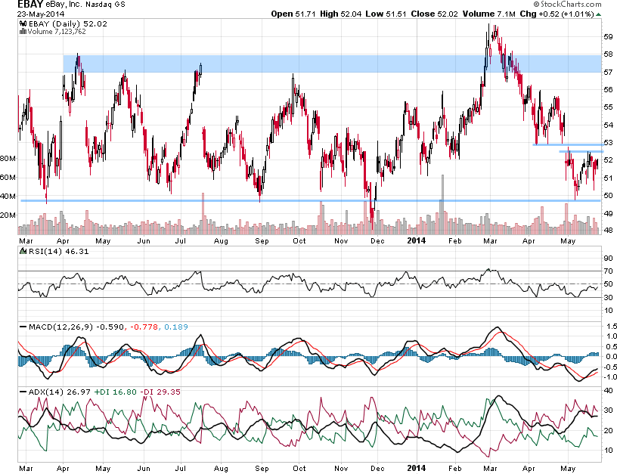Click the 'Open 51.71' value
The image size is (617, 474).
tap(293, 14)
